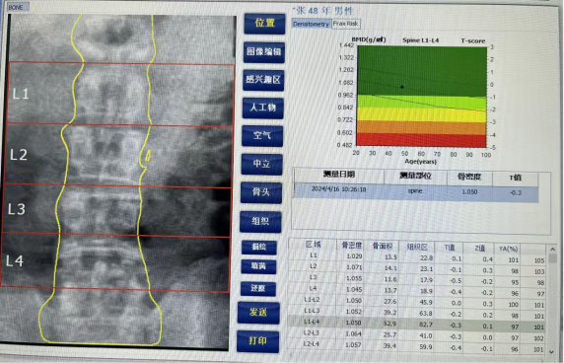Switch to the Frax Risk tab
The height and width of the screenshot is (363, 564).
click(345, 24)
